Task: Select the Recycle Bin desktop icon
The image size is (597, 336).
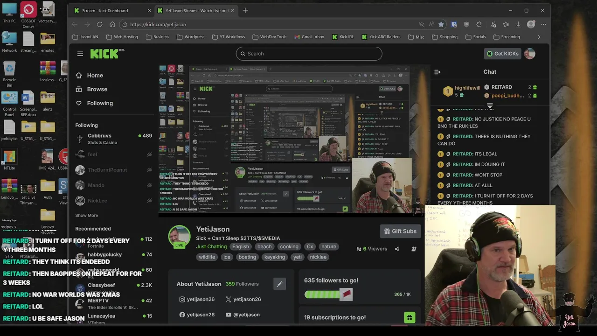Action: point(9,75)
